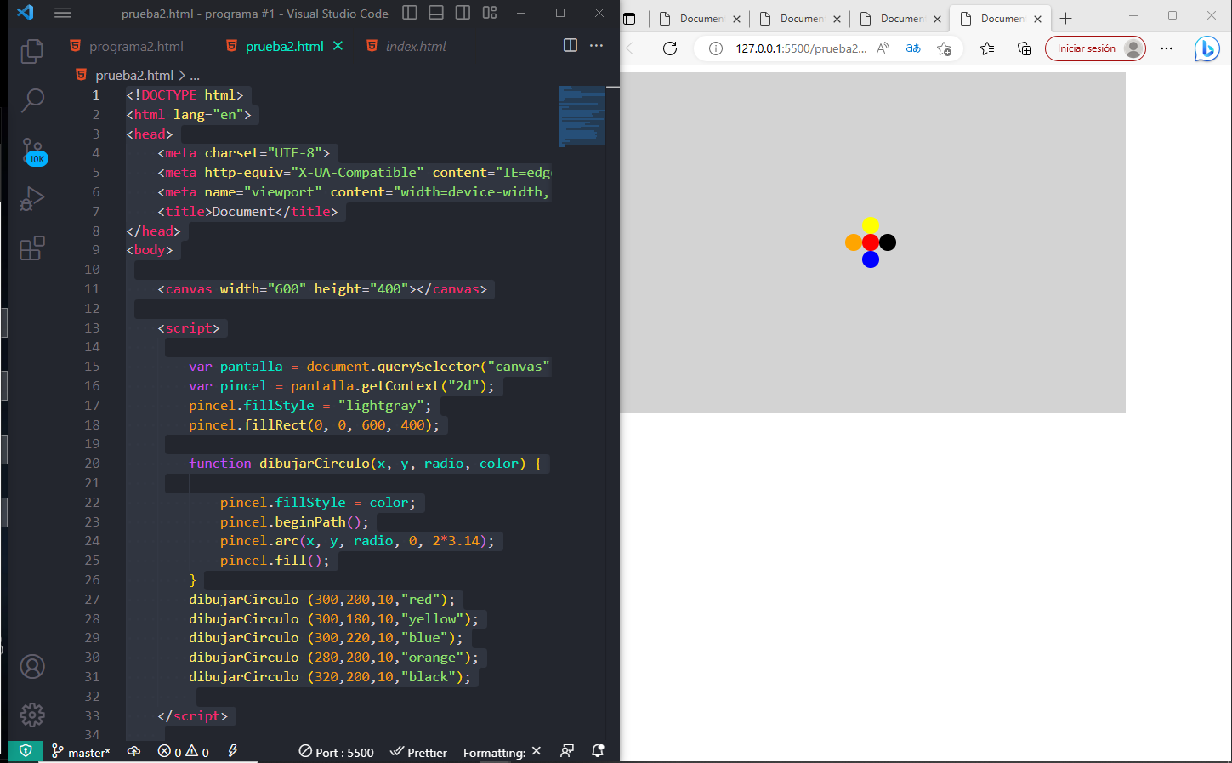This screenshot has height=763, width=1232.
Task: Open the notifications bell
Action: click(598, 752)
